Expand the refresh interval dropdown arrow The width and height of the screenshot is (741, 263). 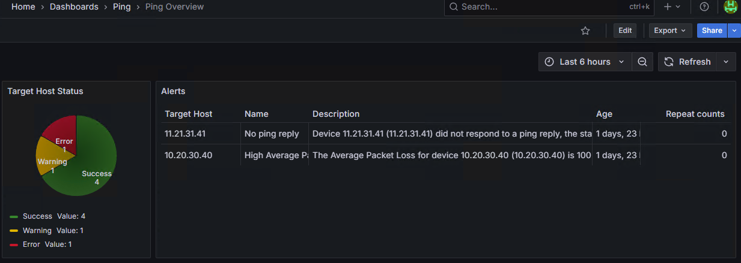point(726,62)
